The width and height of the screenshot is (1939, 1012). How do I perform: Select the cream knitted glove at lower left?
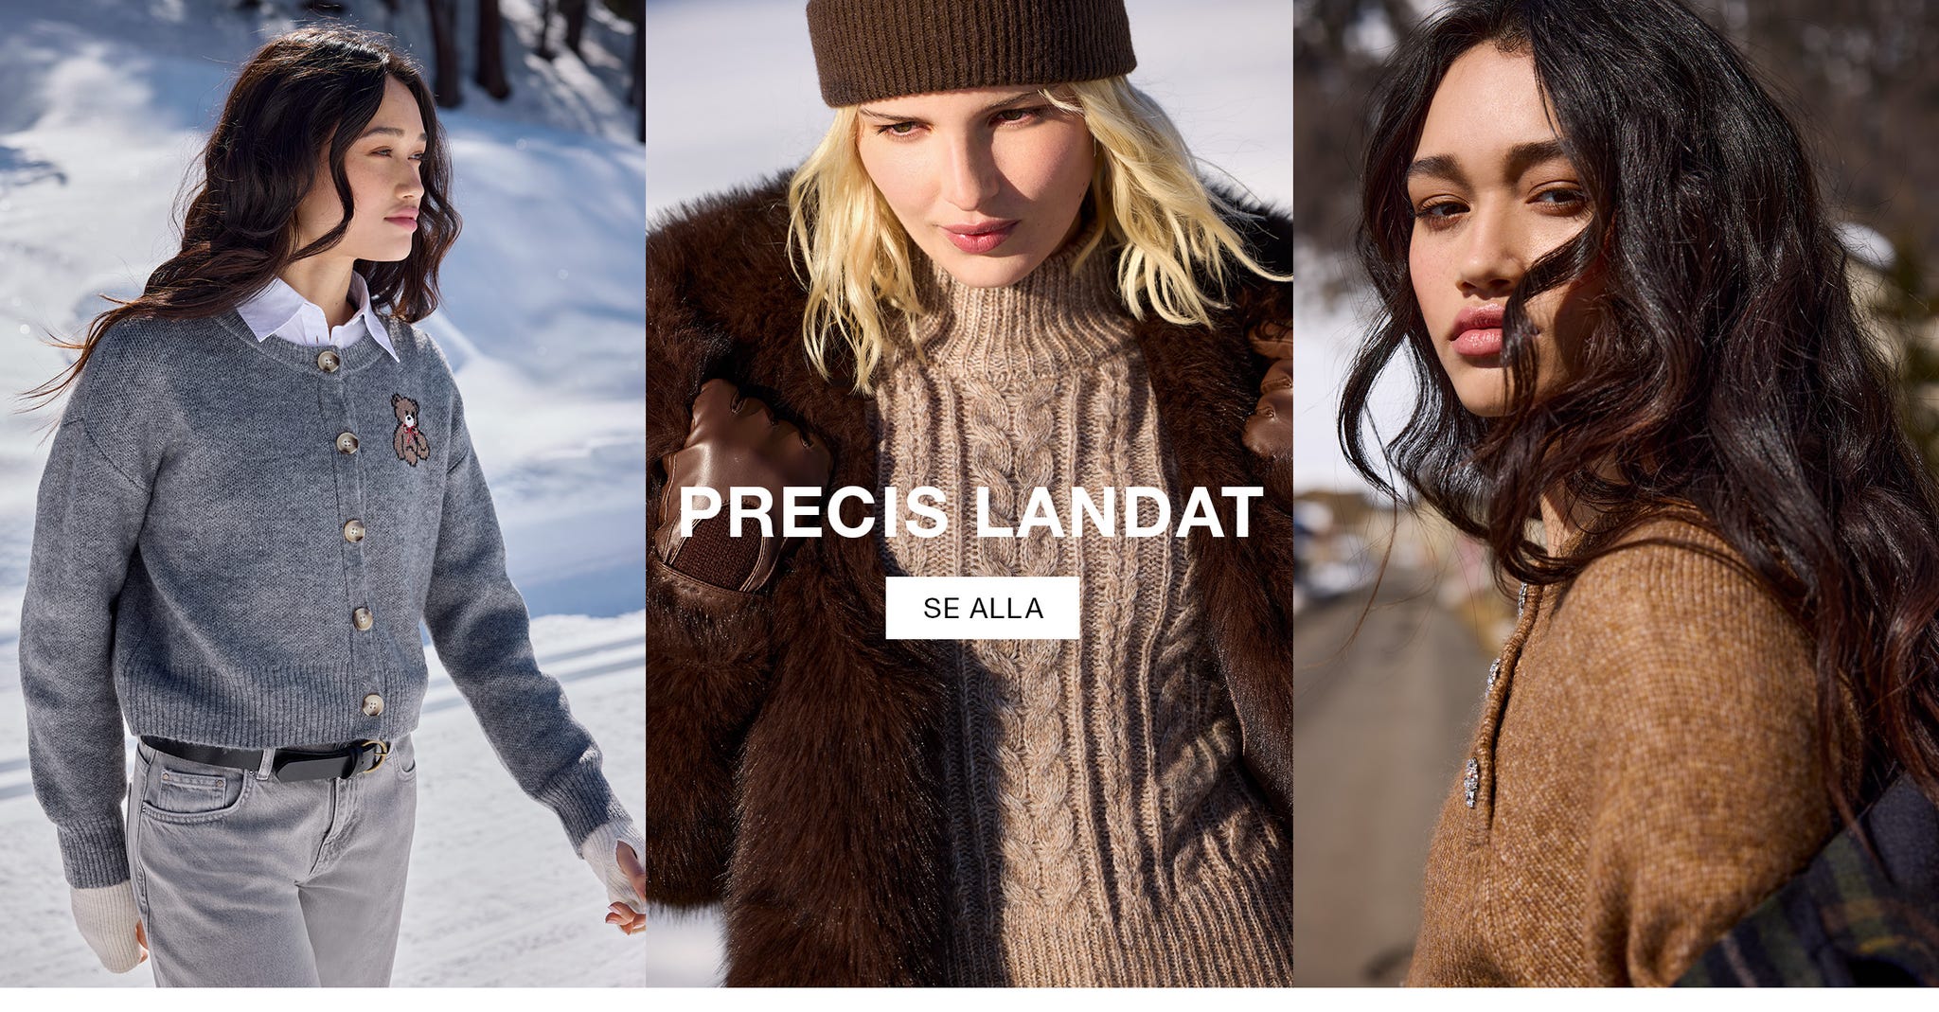tap(106, 924)
